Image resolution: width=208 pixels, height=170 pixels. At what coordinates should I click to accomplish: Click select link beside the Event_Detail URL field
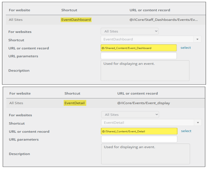186,131
